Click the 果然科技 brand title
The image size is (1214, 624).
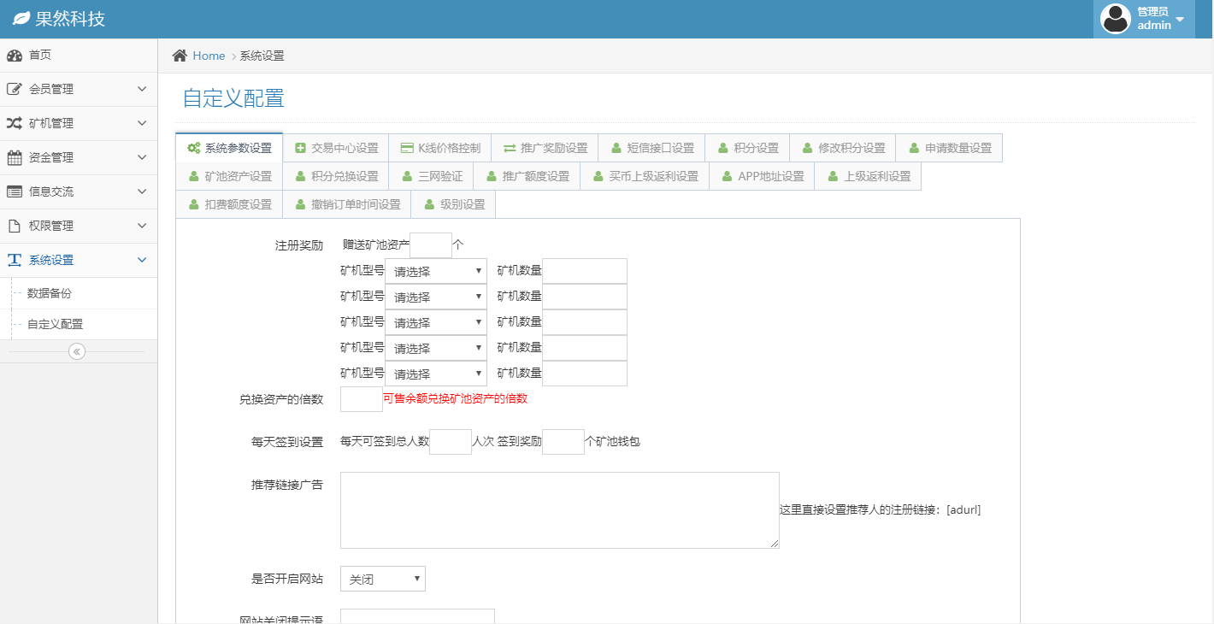(70, 19)
